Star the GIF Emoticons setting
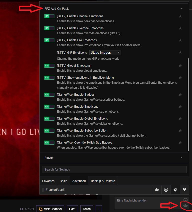Screen dimensions: 192x212 click(x=180, y=52)
